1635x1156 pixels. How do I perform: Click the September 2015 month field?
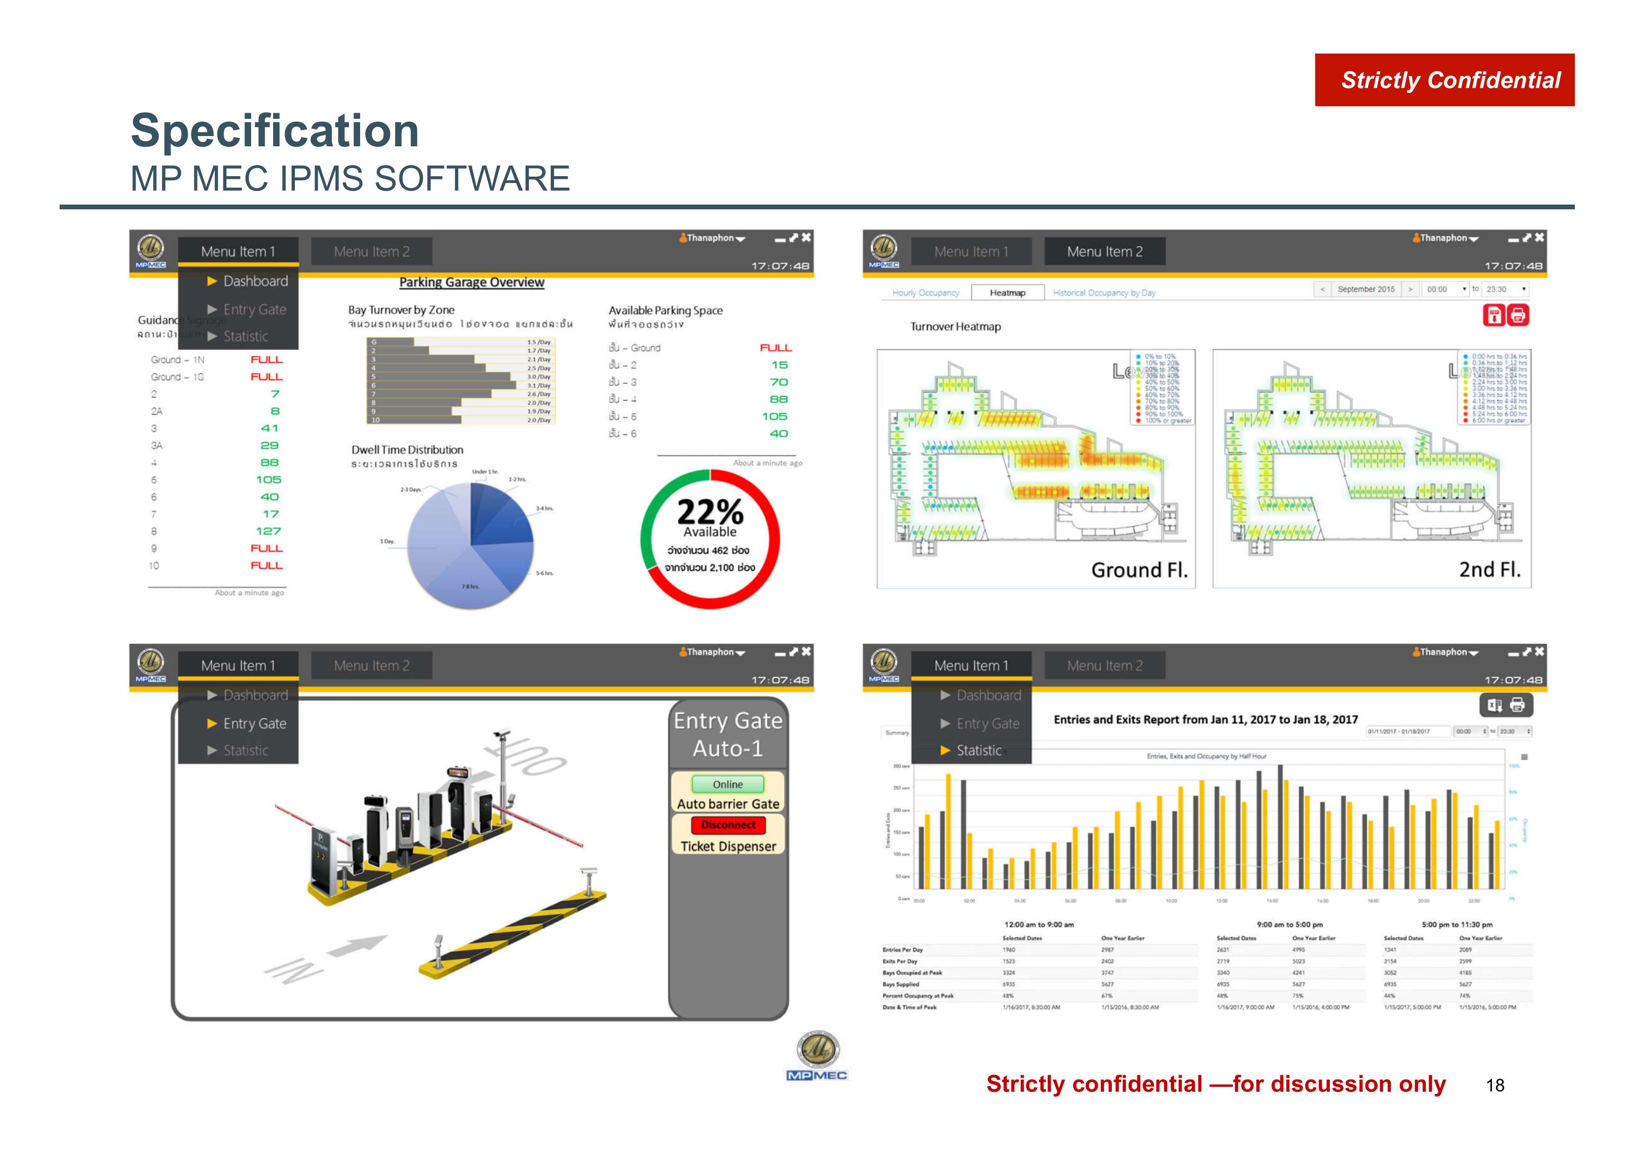(1366, 289)
